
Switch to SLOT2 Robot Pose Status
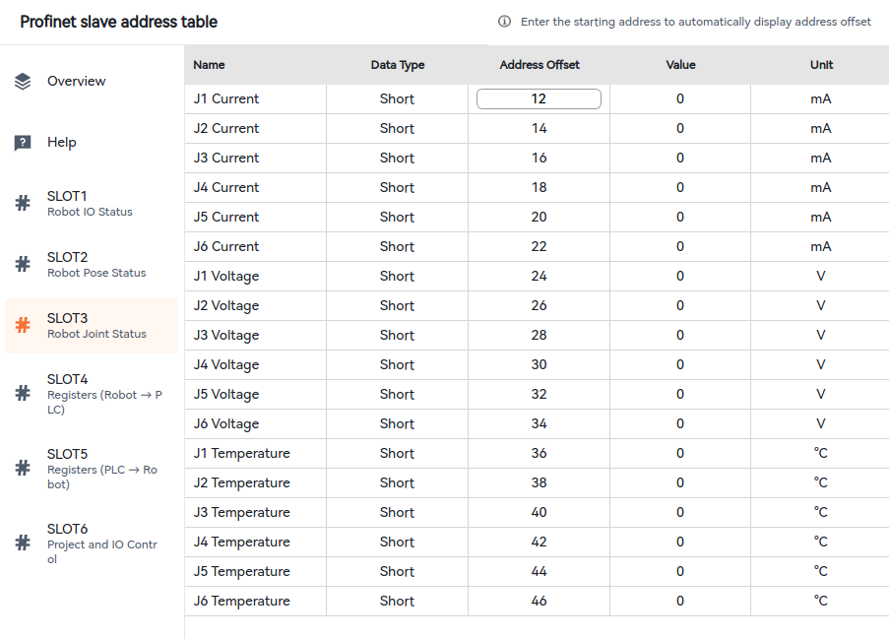click(x=95, y=265)
